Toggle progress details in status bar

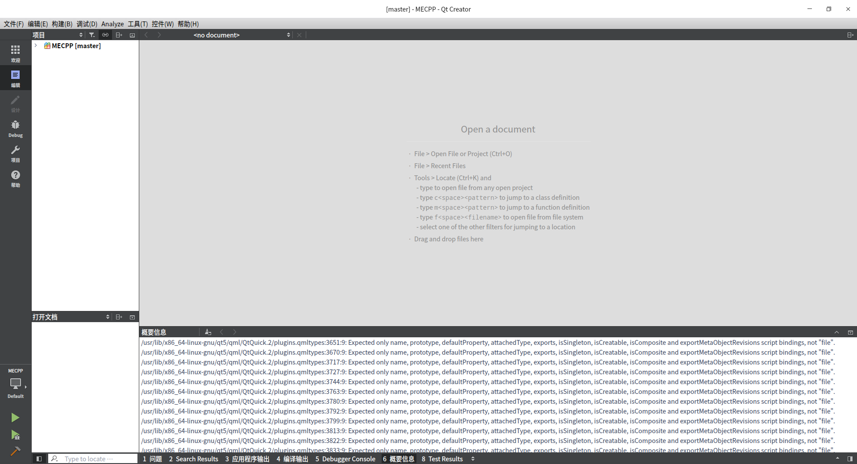click(x=837, y=459)
